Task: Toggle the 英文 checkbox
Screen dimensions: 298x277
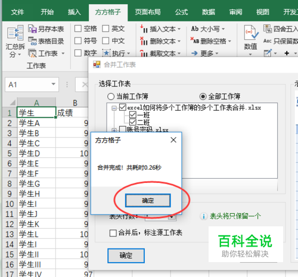Action: pyautogui.click(x=105, y=29)
